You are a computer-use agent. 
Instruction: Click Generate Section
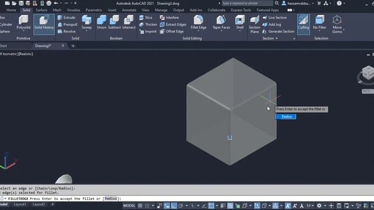click(278, 32)
